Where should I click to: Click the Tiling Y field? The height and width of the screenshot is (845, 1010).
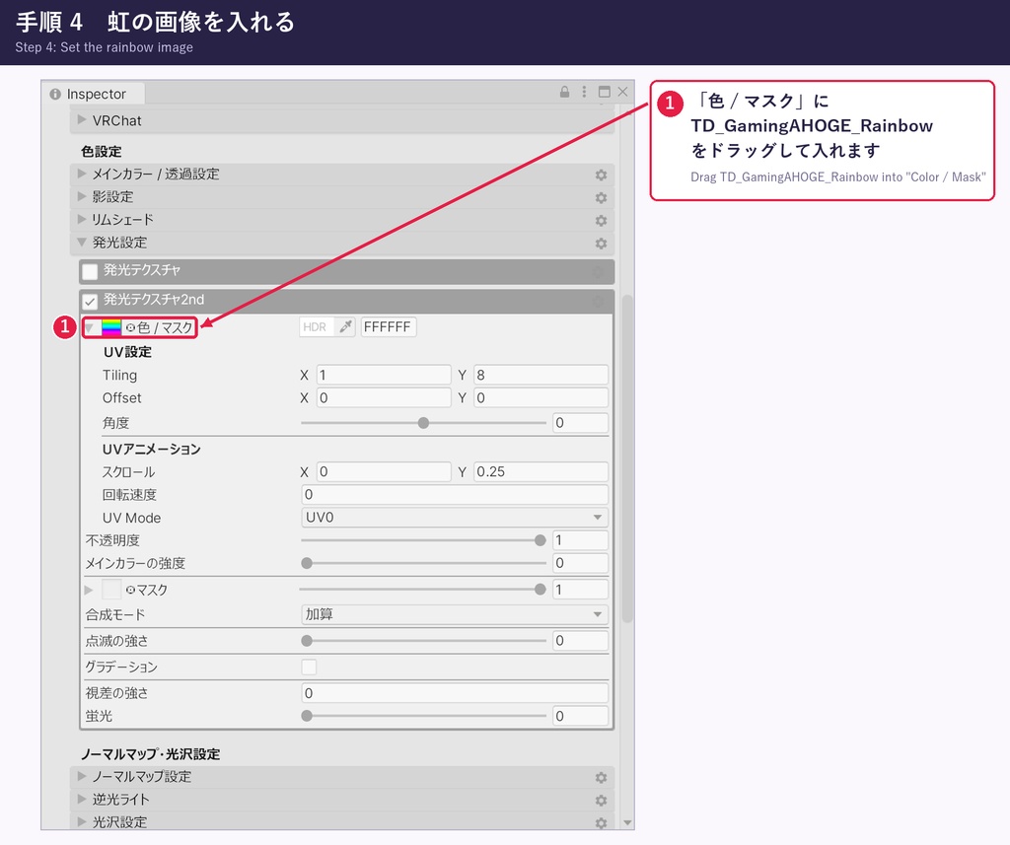tap(541, 375)
